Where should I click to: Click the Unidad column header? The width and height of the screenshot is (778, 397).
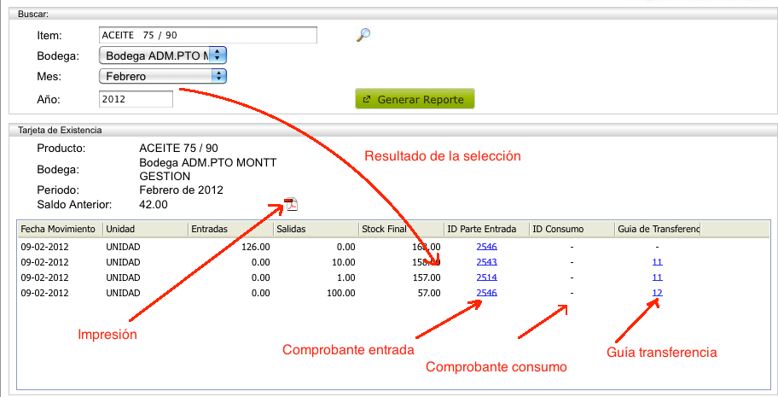[145, 229]
